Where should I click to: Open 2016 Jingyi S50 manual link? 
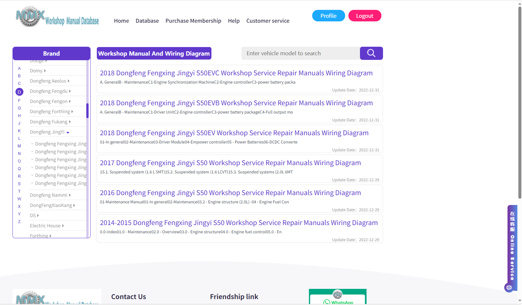tap(230, 193)
